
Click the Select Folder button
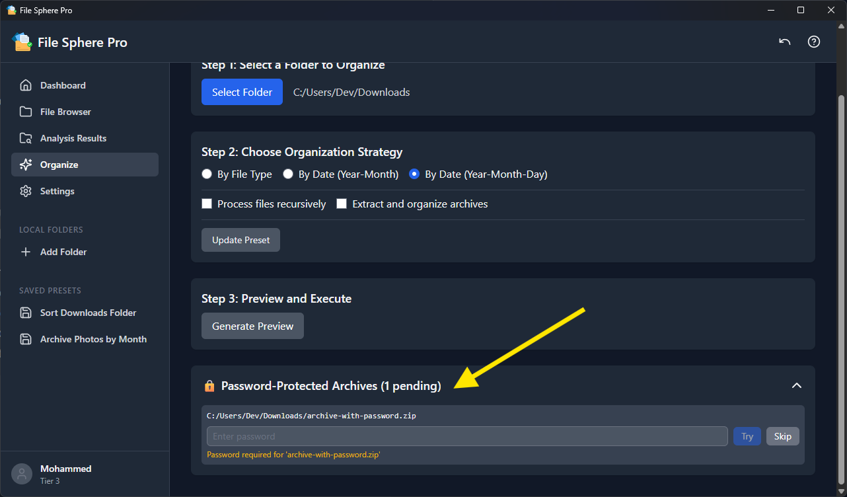tap(242, 92)
